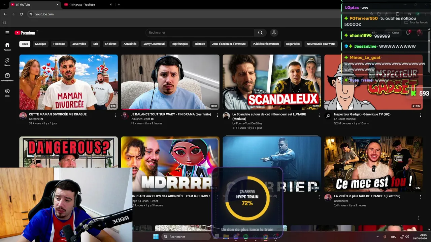This screenshot has width=431, height=242.
Task: Click the magnifier search button
Action: coord(260,33)
